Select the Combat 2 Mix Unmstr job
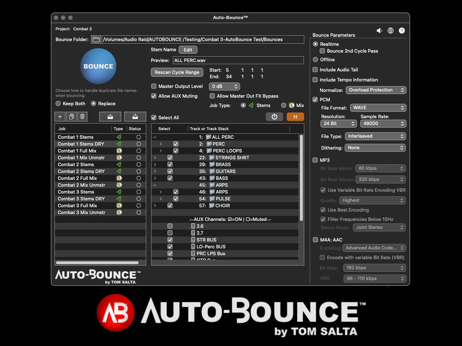Image resolution: width=462 pixels, height=346 pixels. coord(100,185)
